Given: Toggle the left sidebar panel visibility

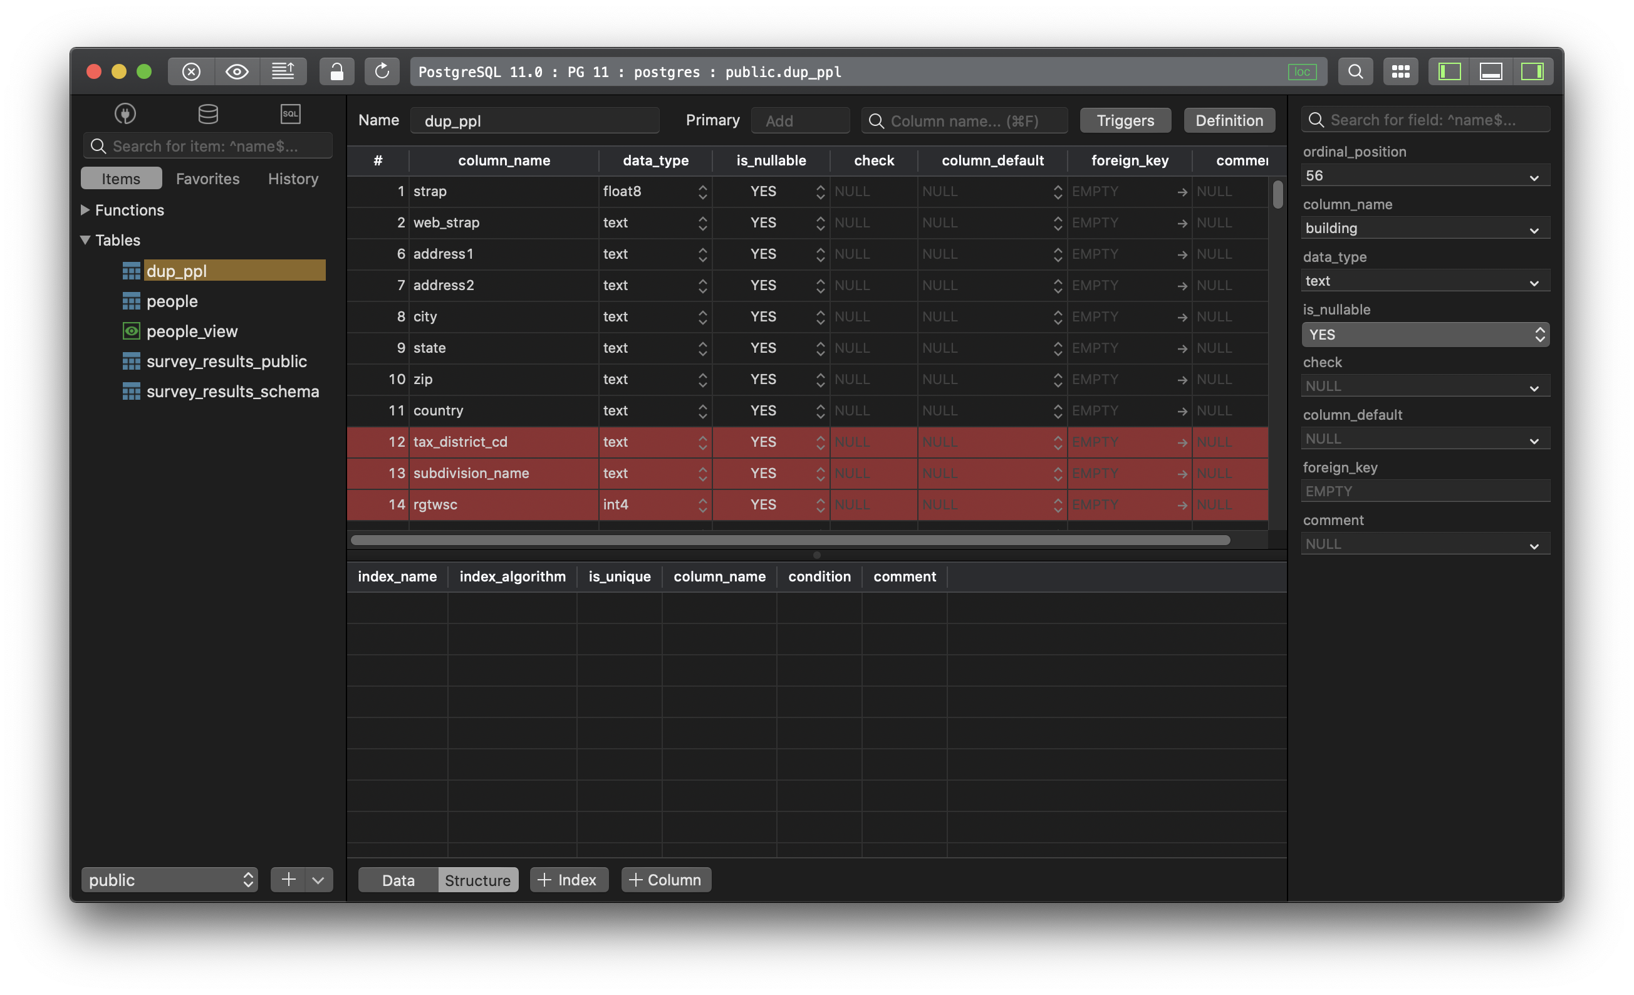Looking at the screenshot, I should pyautogui.click(x=1449, y=71).
